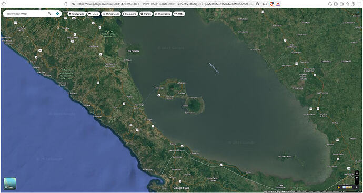Image resolution: width=363 pixels, height=193 pixels.
Task: Open the Leo AI sparkle icon
Action: tap(348, 4)
